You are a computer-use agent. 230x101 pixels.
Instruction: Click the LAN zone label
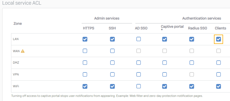point(16,39)
